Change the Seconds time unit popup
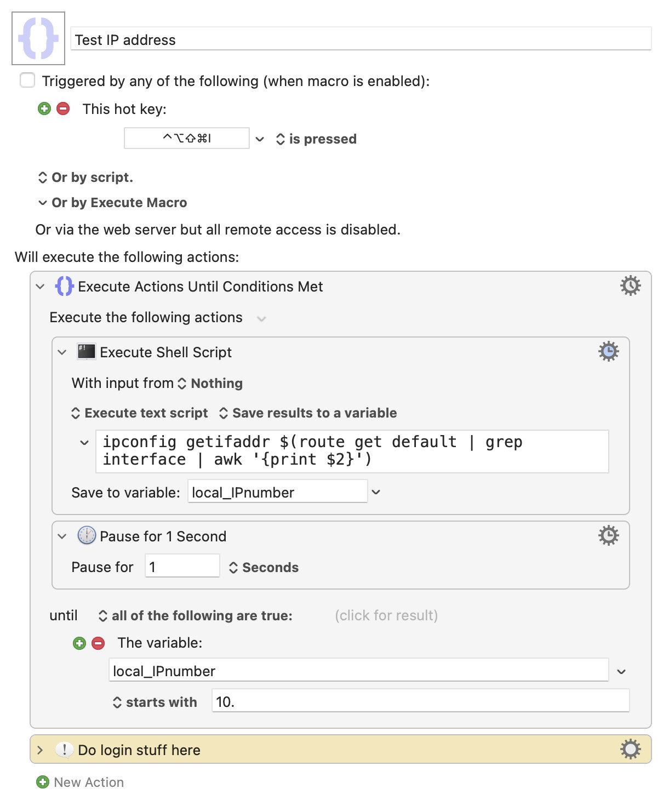Viewport: 663px width, 800px height. (x=264, y=568)
